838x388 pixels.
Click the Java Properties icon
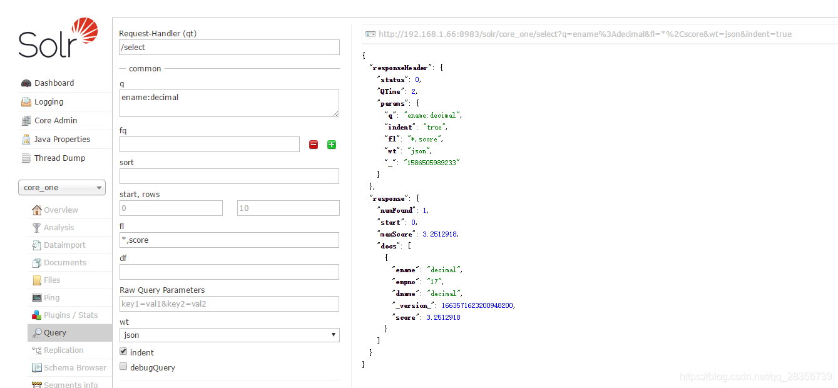pyautogui.click(x=26, y=139)
